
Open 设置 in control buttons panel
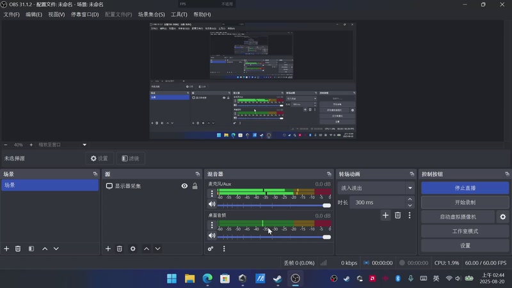(465, 246)
